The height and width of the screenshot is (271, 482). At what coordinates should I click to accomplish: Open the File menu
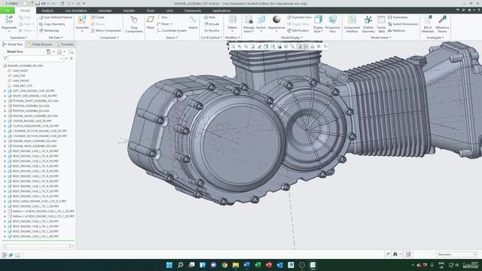click(8, 11)
